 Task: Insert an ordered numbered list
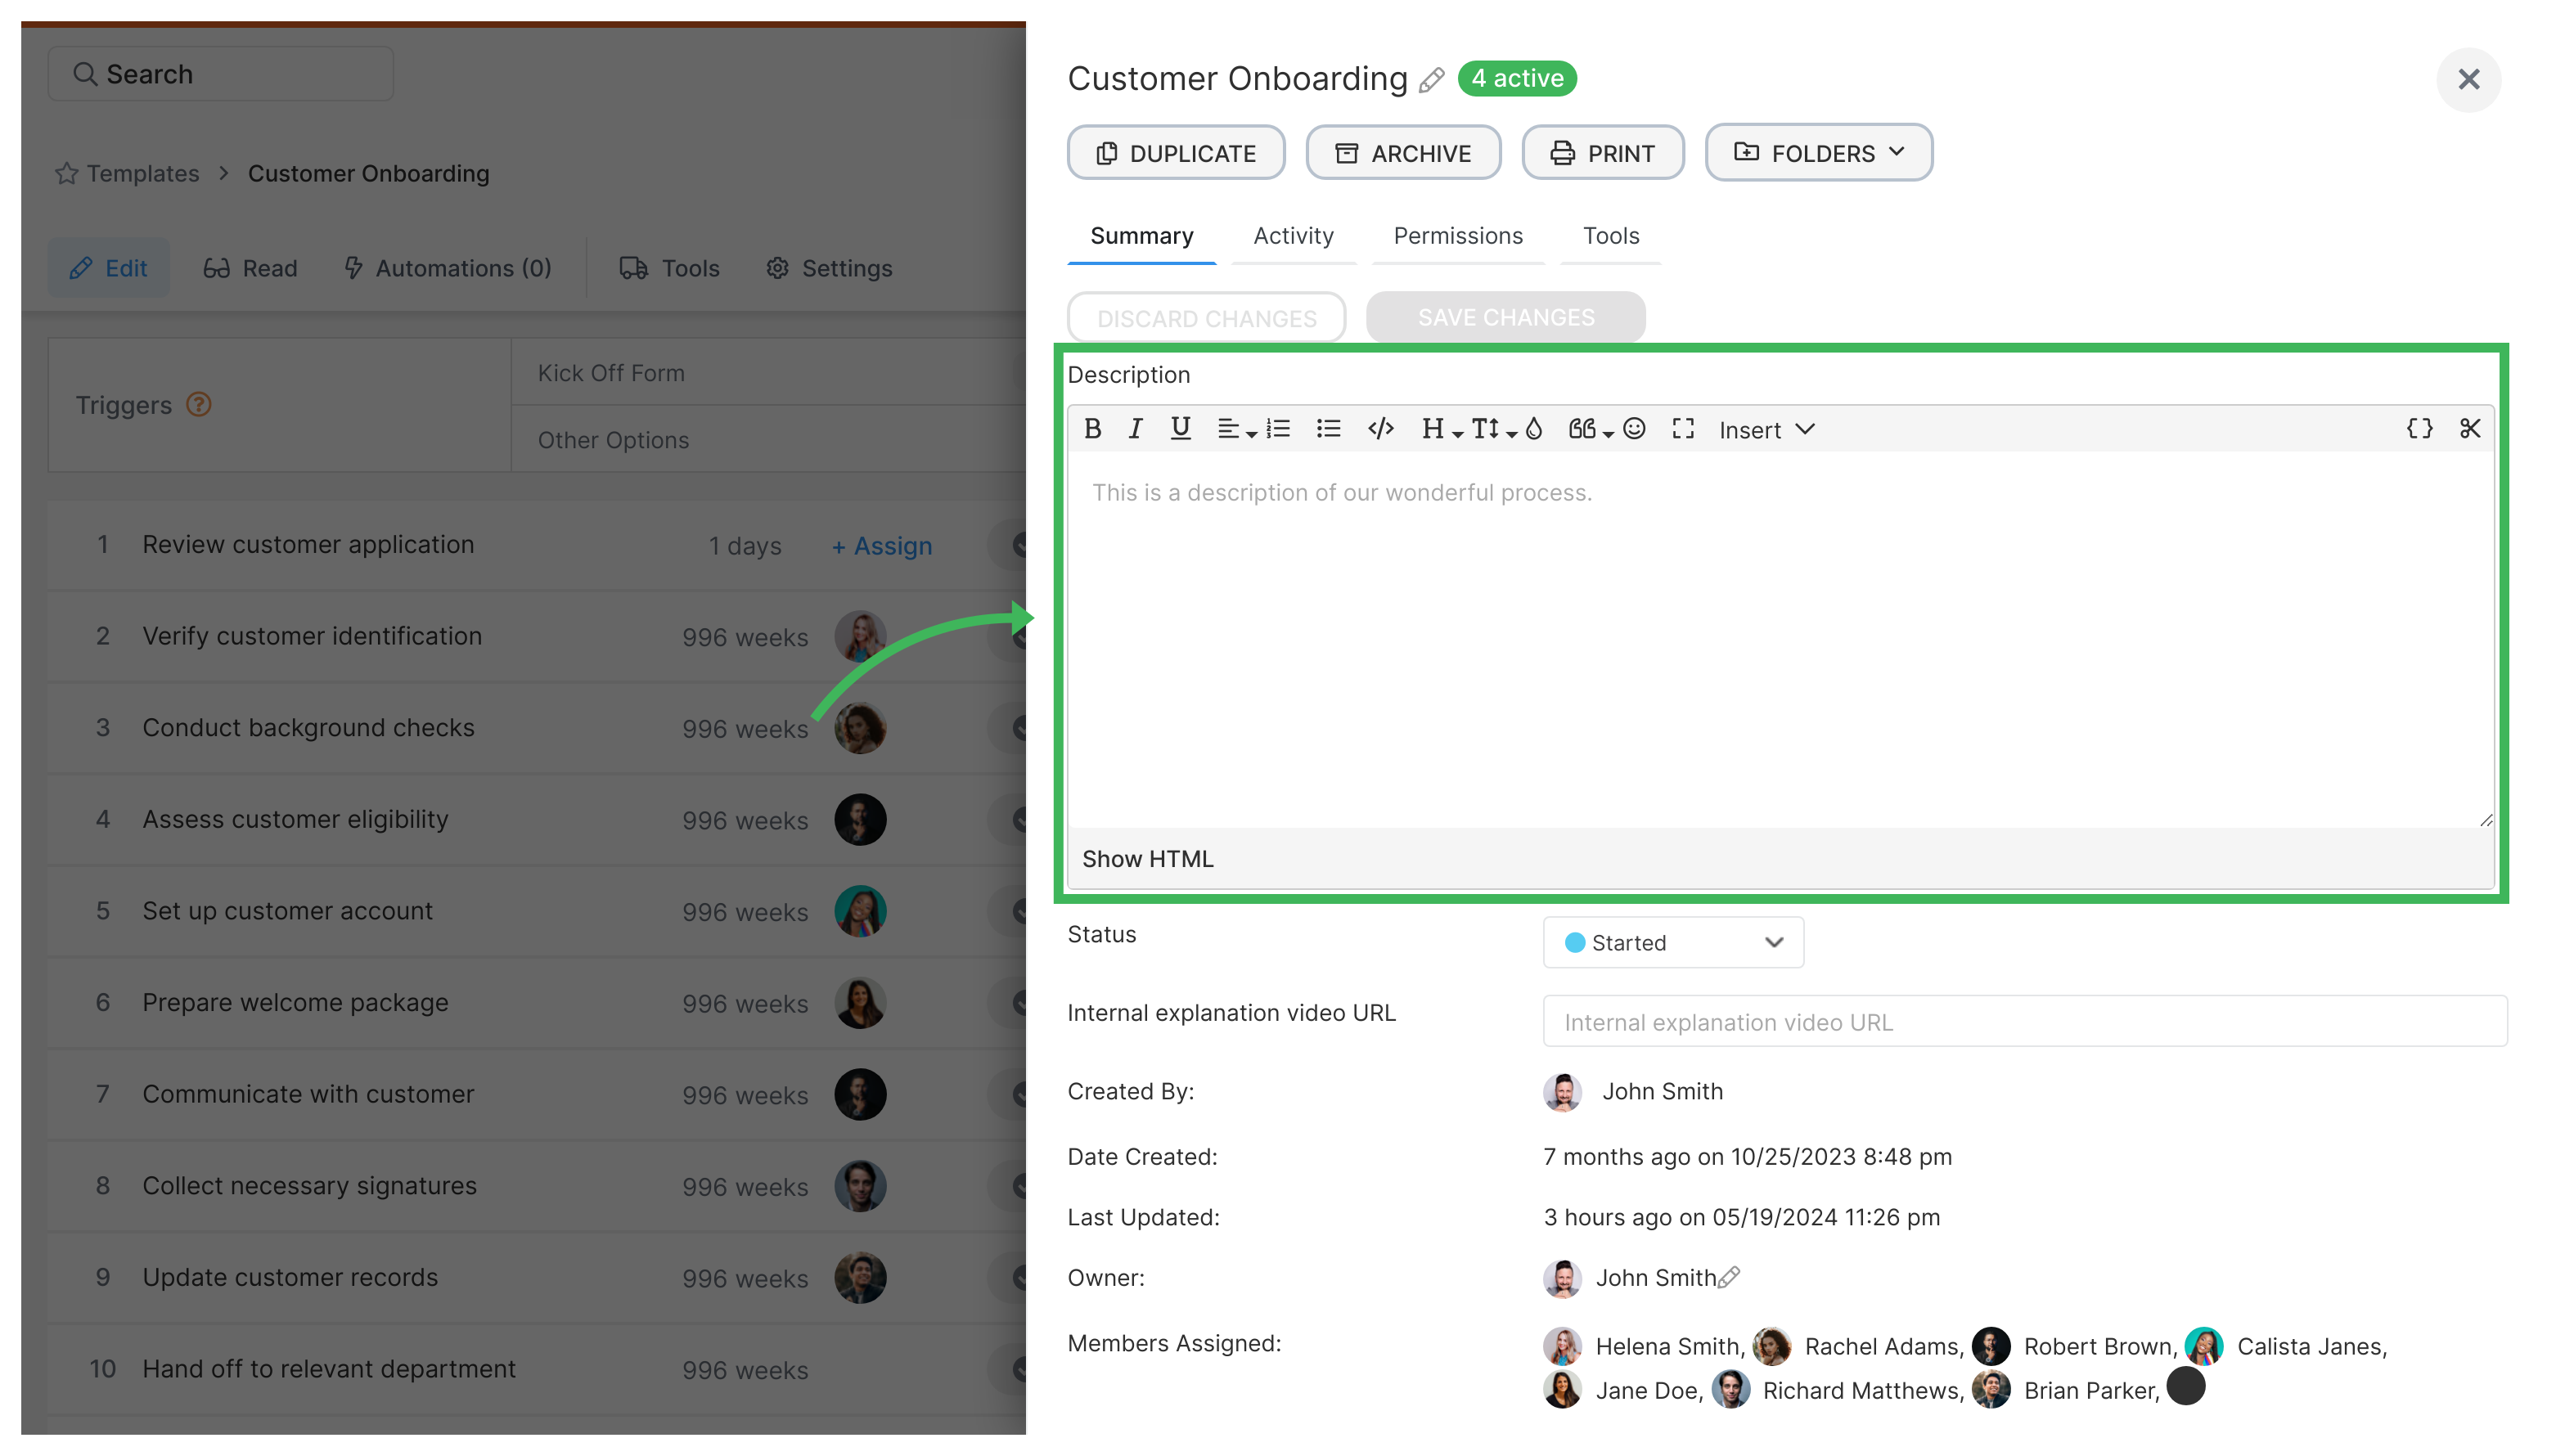click(1278, 429)
